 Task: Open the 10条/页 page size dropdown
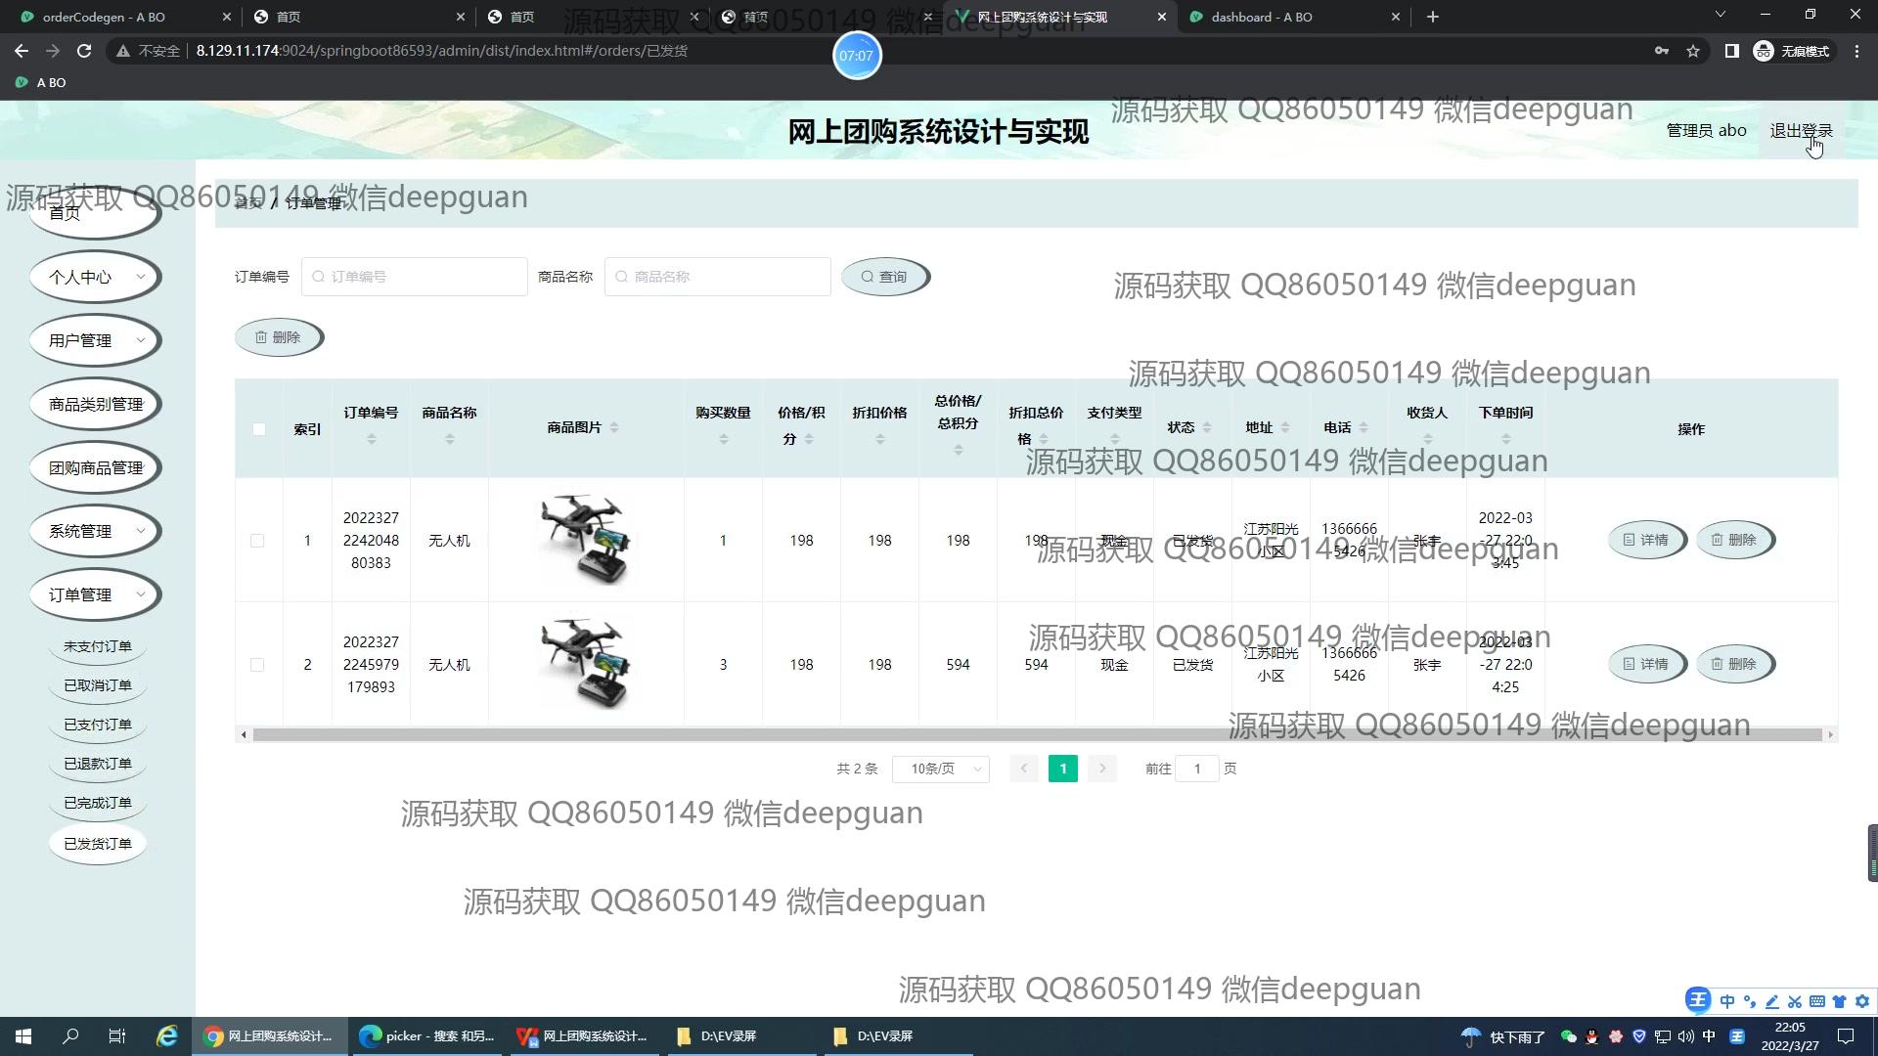click(x=940, y=769)
